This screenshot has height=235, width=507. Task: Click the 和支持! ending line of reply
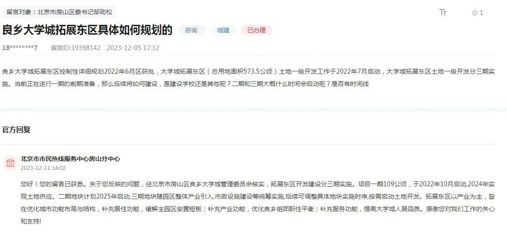[x=31, y=221]
